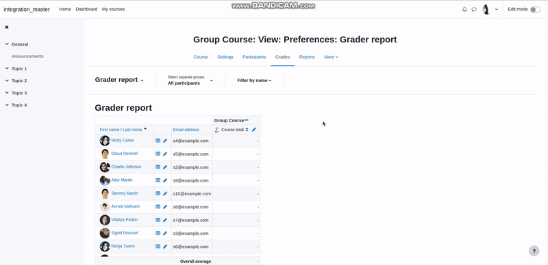Open grade table icon for Ronja Tuomi
The image size is (548, 265).
pos(158,247)
